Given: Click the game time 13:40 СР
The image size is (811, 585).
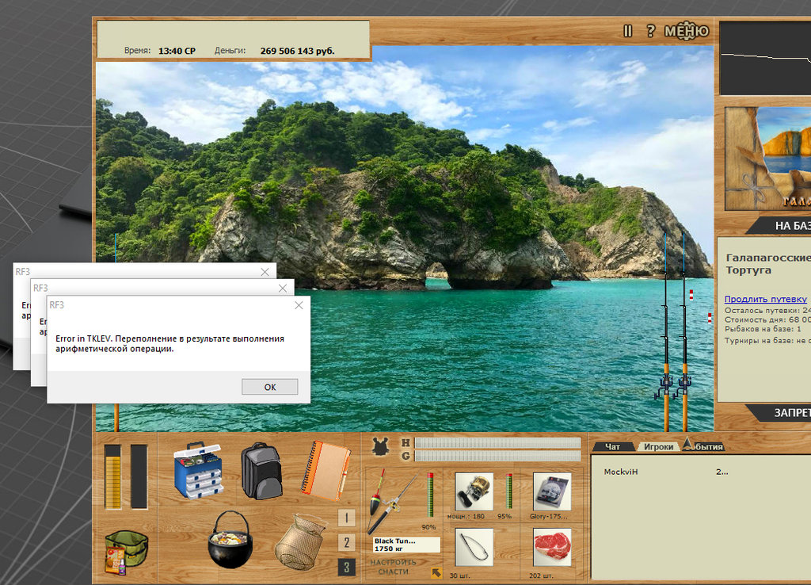Looking at the screenshot, I should coord(177,51).
